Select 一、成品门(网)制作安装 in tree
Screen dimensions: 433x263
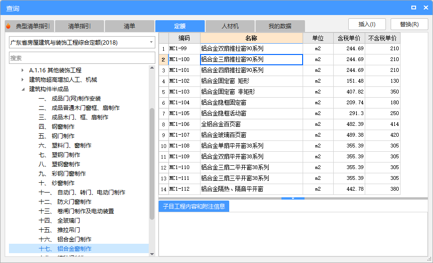click(x=70, y=99)
